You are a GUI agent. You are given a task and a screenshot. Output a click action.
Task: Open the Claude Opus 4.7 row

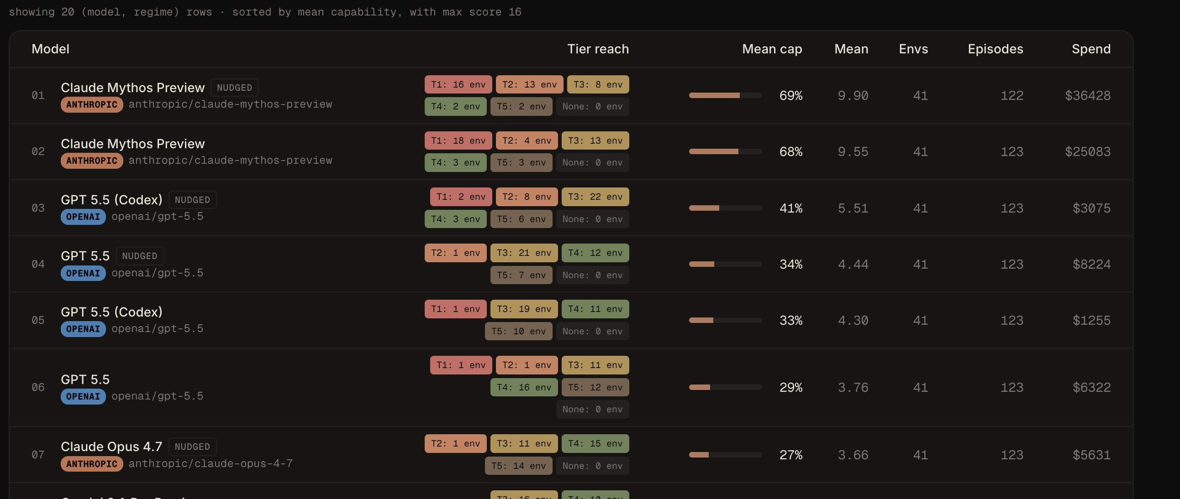pyautogui.click(x=571, y=455)
